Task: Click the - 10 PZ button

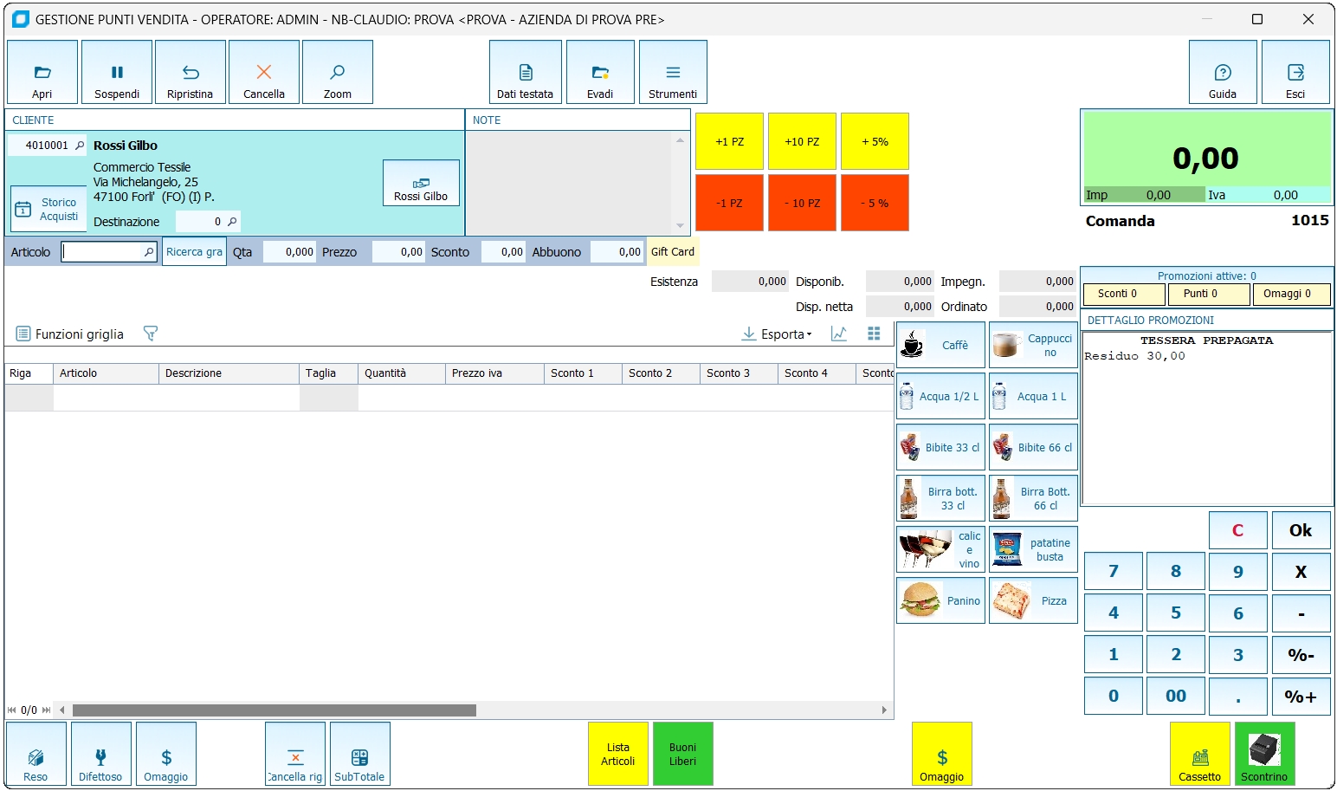Action: click(x=802, y=203)
